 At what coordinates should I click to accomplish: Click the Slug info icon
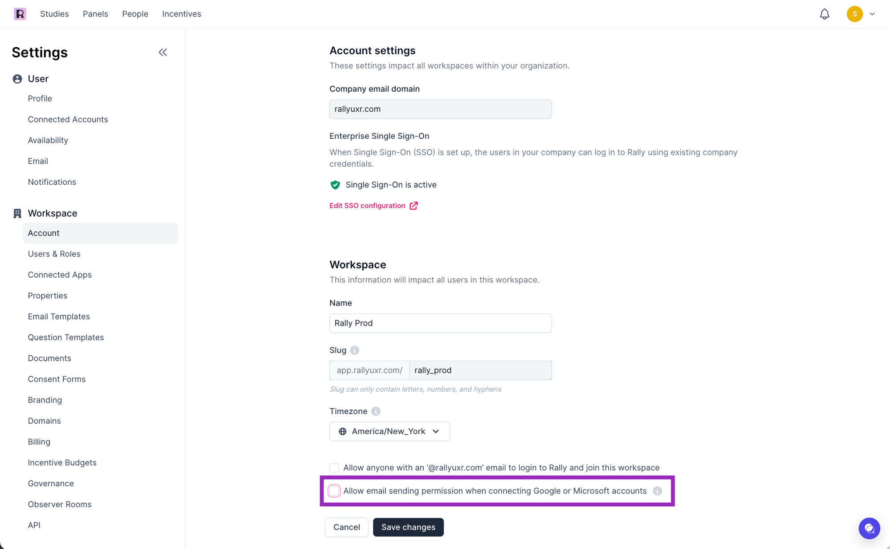click(x=355, y=350)
